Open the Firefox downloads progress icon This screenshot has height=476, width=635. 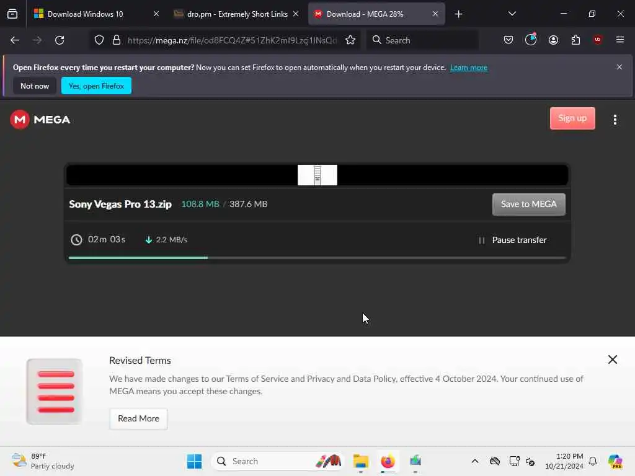tap(531, 40)
